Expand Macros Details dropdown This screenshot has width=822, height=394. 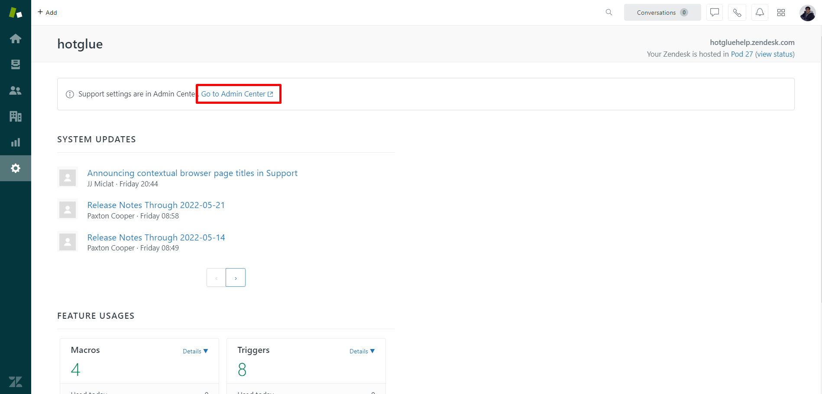tap(195, 351)
